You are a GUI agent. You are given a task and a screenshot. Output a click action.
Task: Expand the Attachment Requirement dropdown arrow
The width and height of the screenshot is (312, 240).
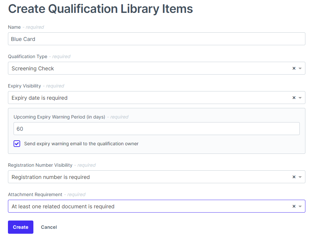[x=300, y=206]
